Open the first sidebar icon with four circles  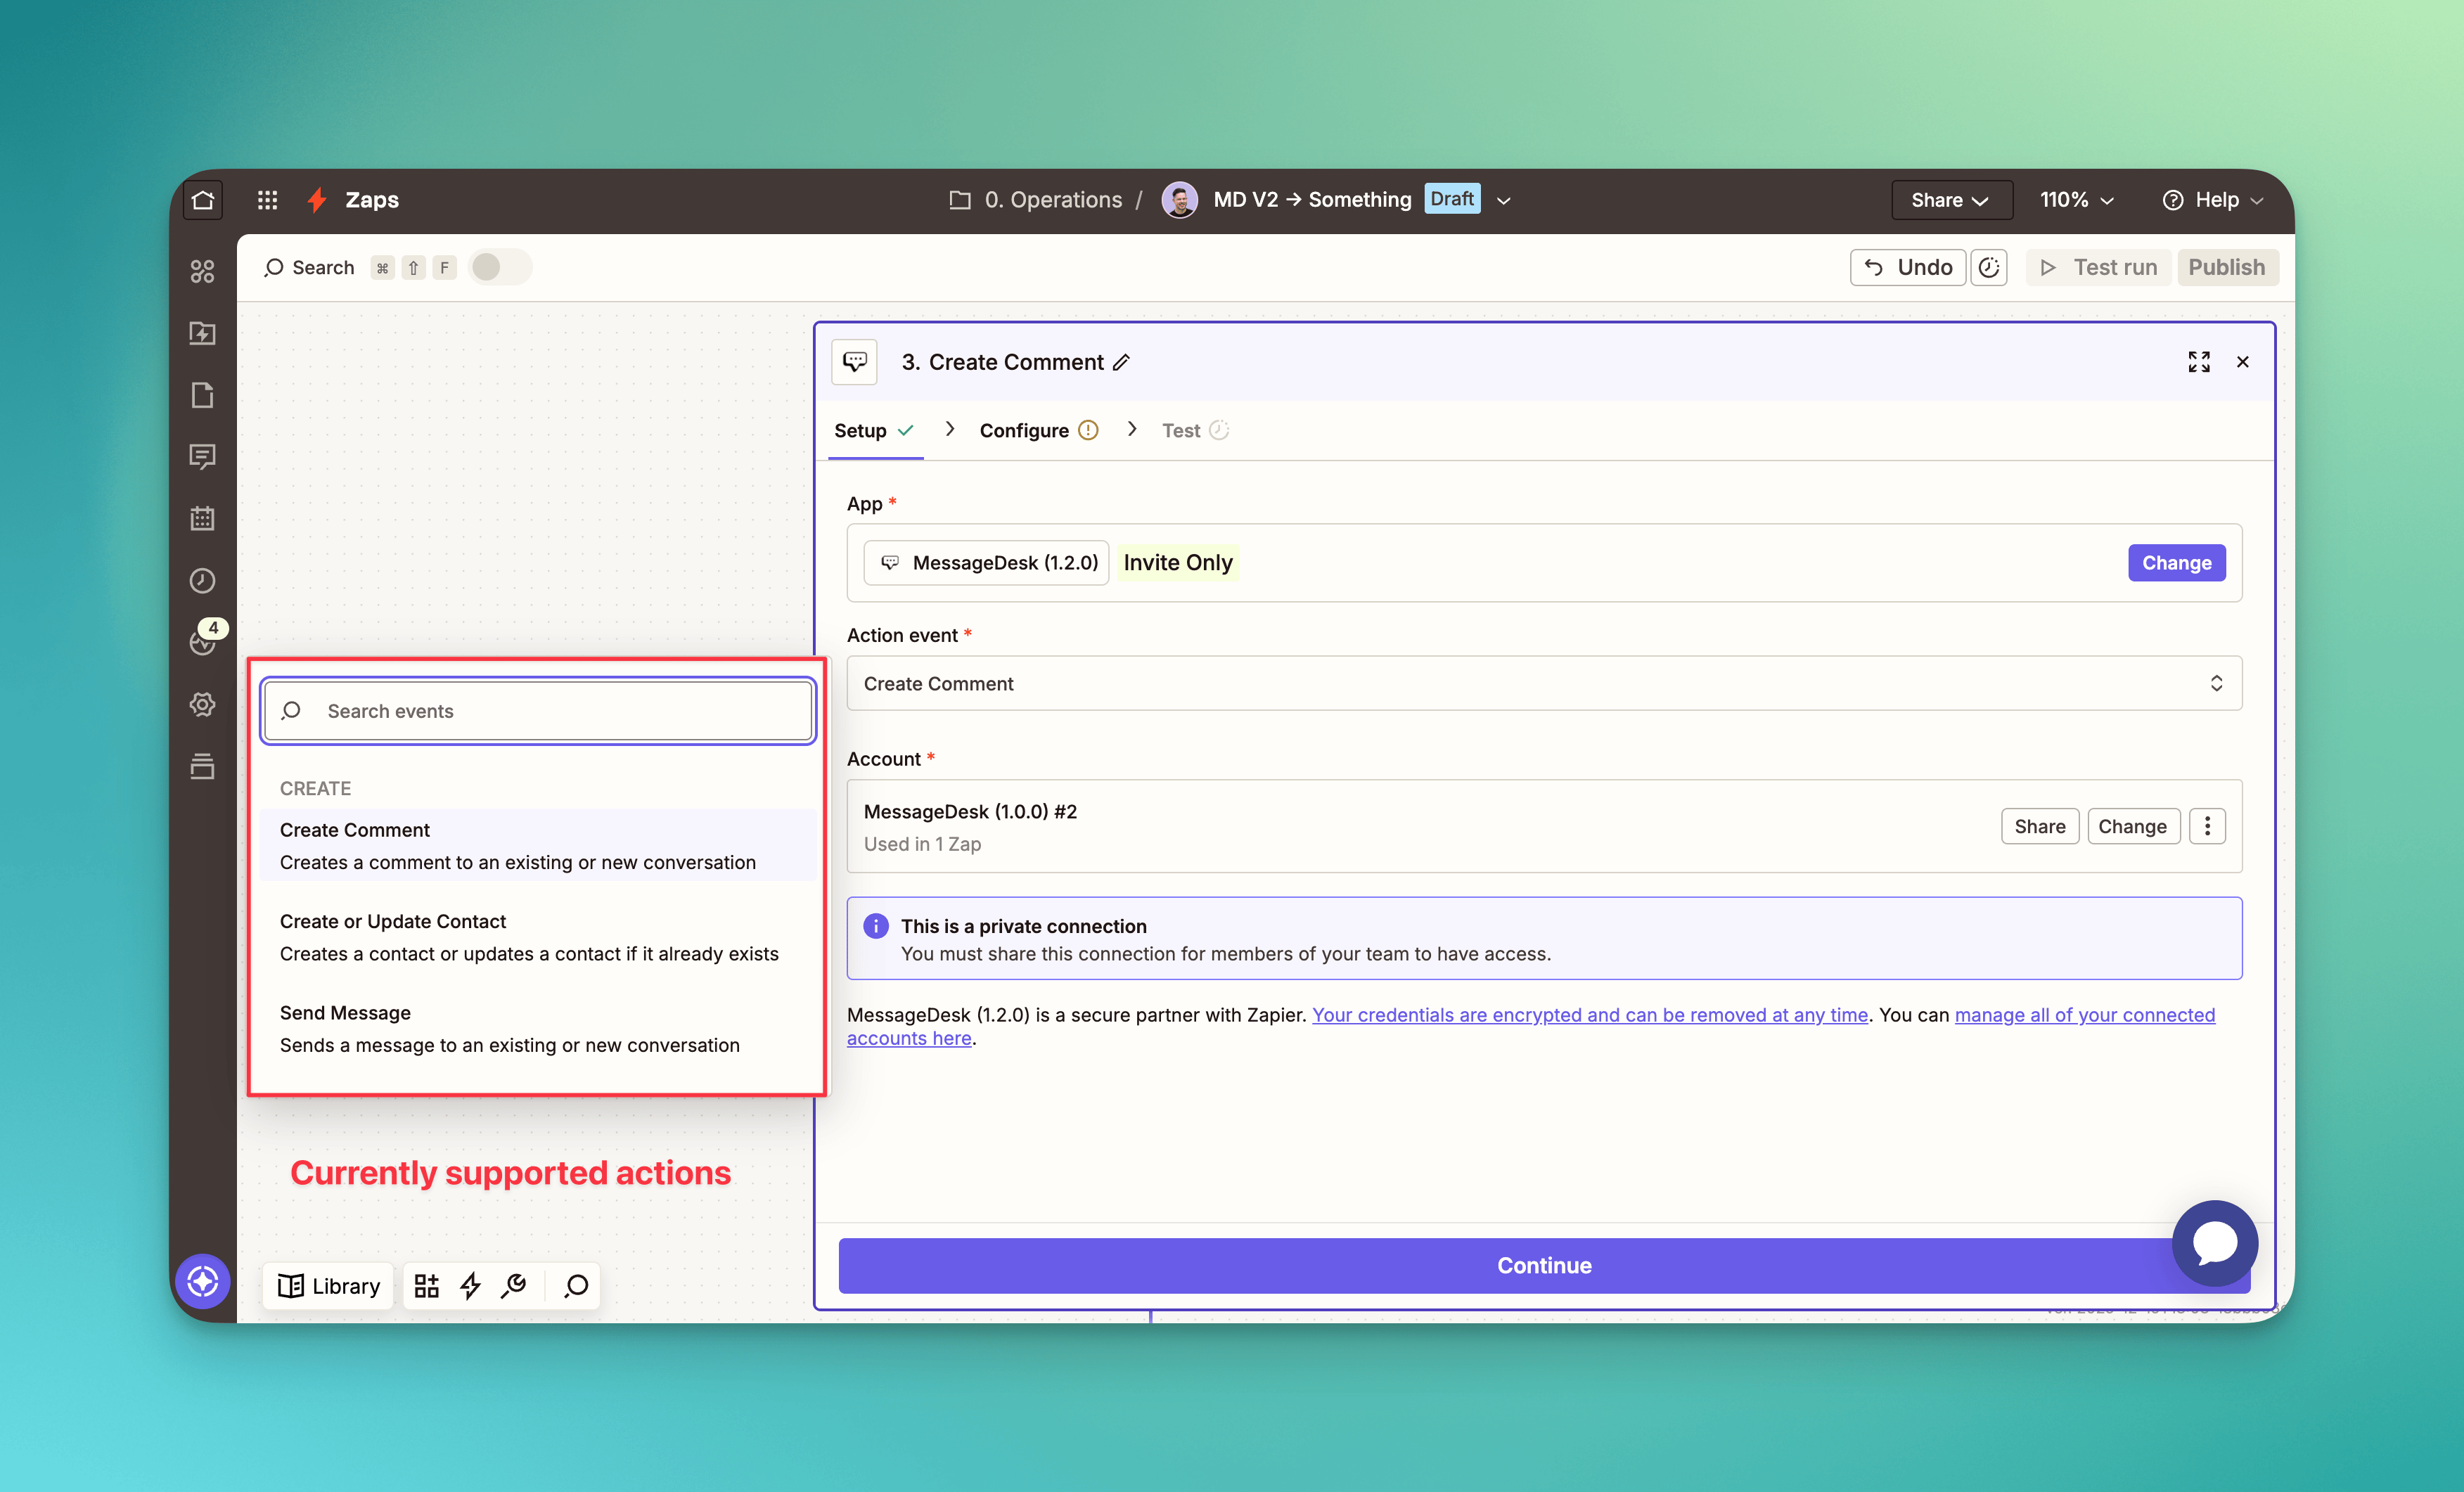pyautogui.click(x=203, y=271)
